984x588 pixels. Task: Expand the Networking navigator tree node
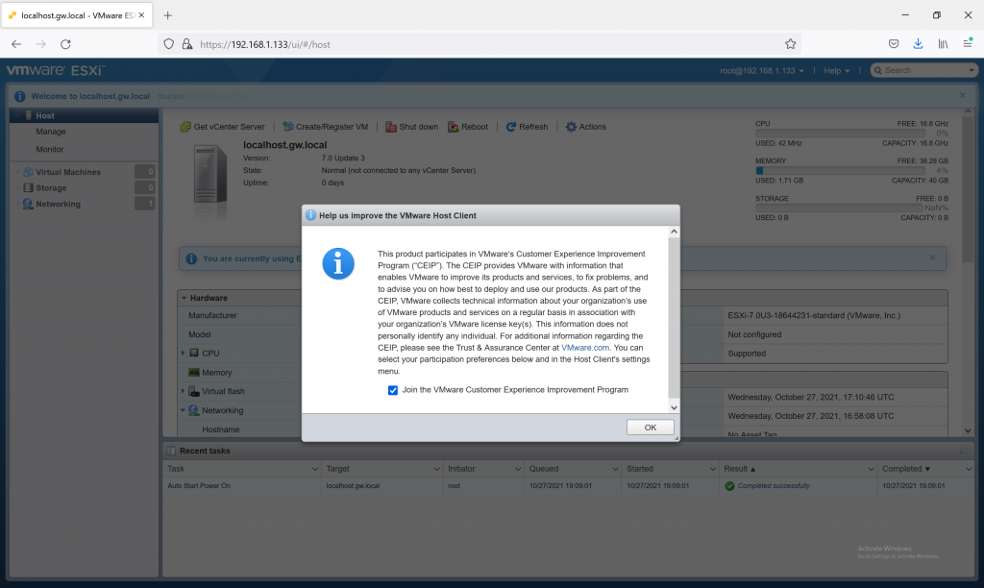coord(17,204)
